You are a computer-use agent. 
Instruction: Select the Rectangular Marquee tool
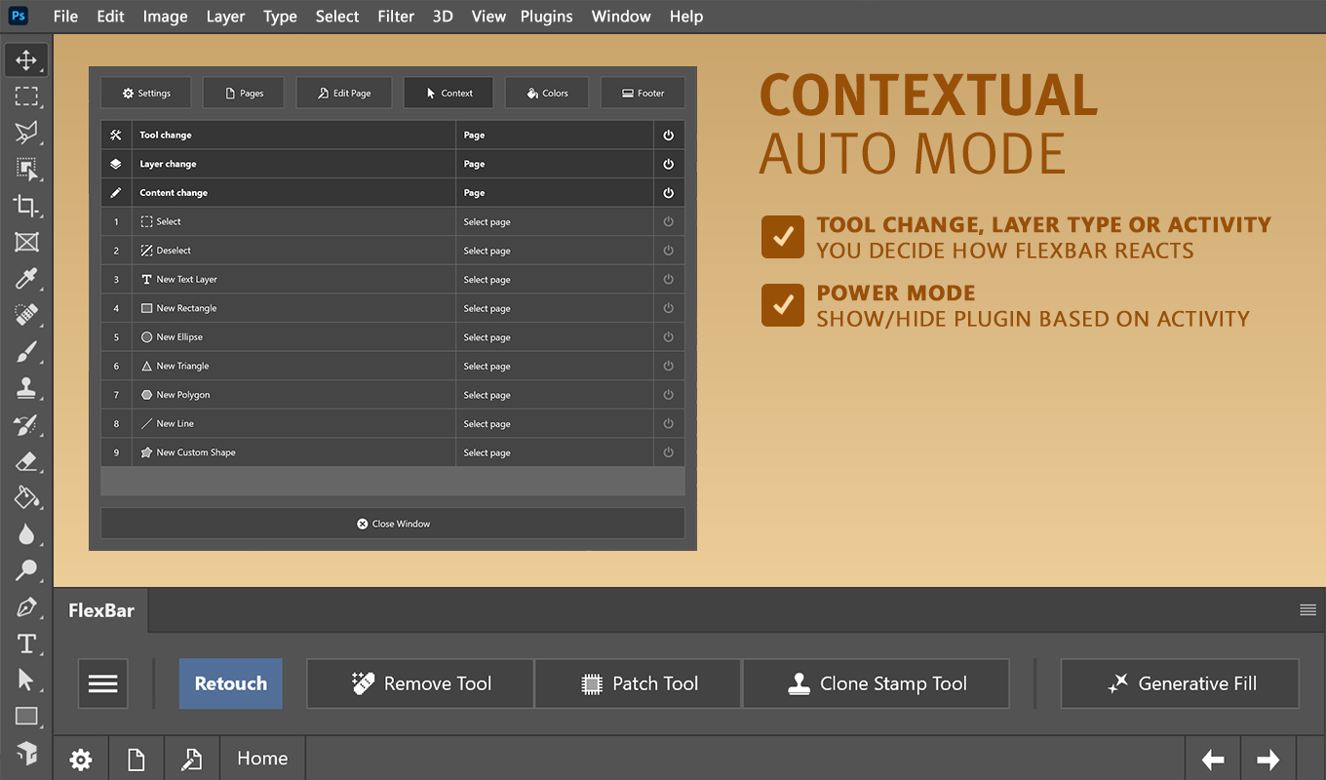pos(26,97)
